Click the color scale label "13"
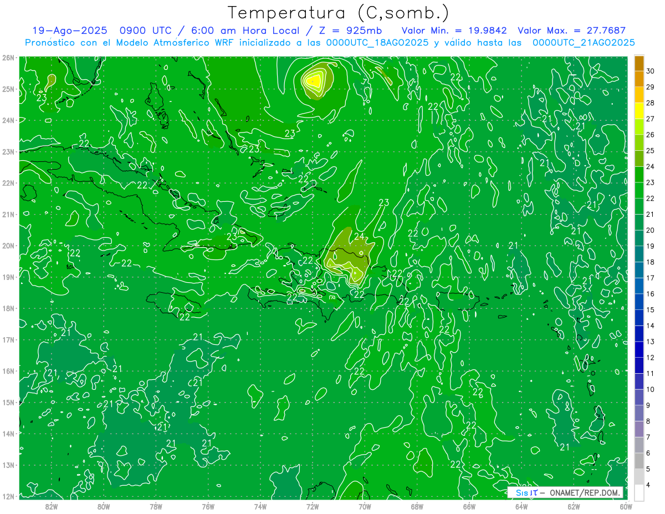The width and height of the screenshot is (665, 514). [x=651, y=342]
